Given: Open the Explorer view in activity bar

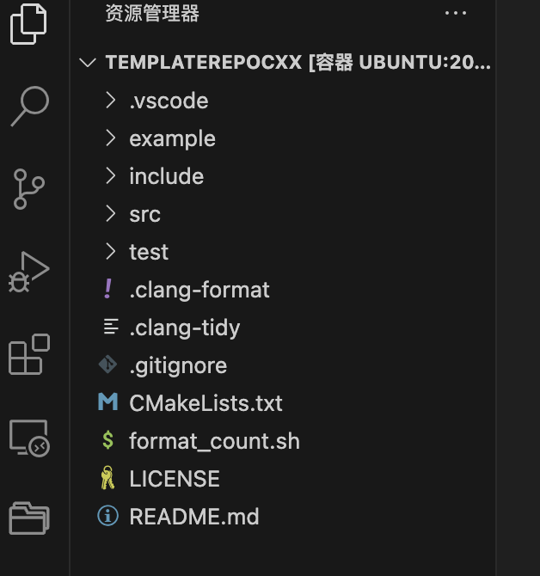Looking at the screenshot, I should pos(28,24).
